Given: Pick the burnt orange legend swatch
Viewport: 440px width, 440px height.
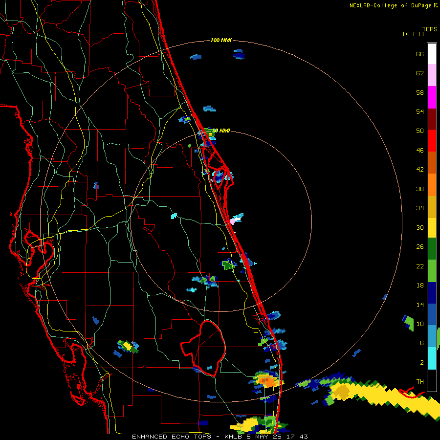Looking at the screenshot, I should click(432, 162).
